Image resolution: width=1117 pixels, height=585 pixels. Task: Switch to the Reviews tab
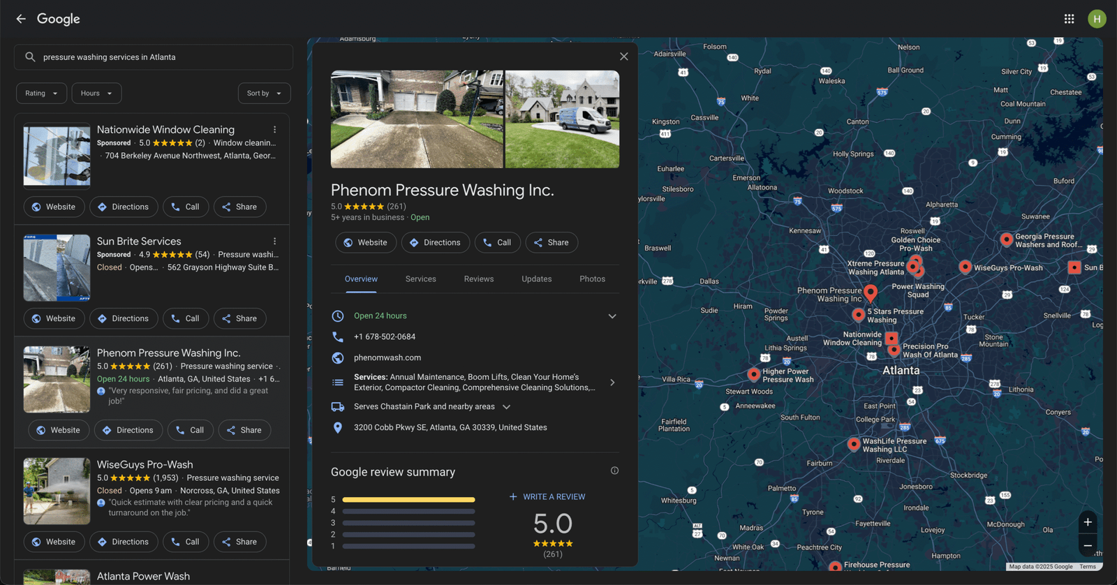click(x=479, y=279)
